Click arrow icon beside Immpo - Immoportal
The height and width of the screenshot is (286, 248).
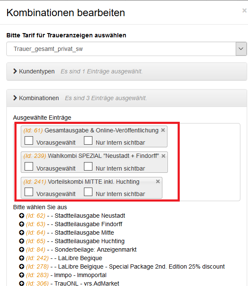22,275
